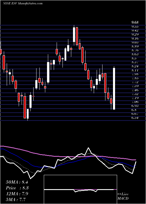146x204 pixels.
Task: Click the 7.98 price axis label
Action: click(135, 74)
